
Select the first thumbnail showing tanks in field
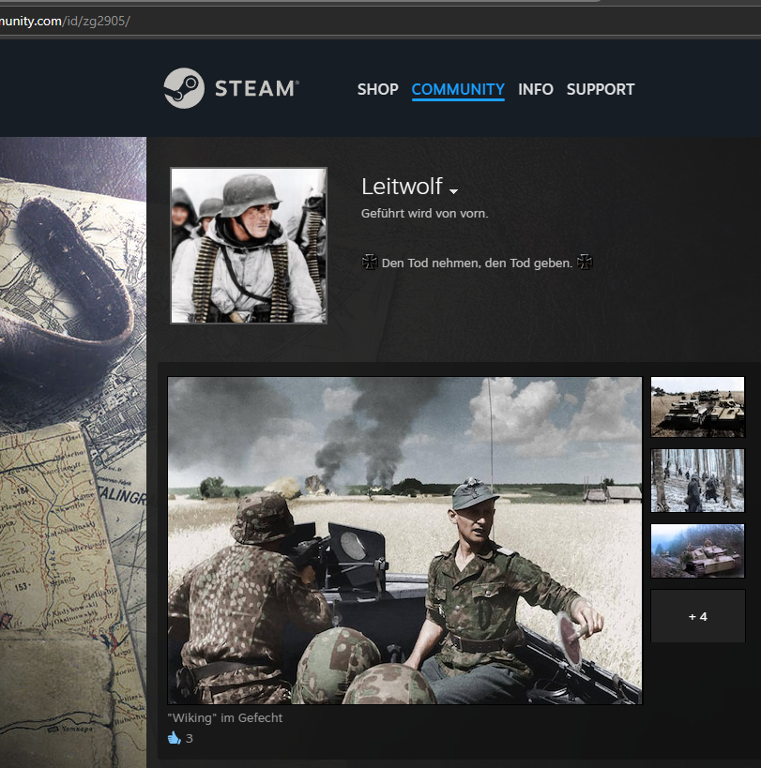pyautogui.click(x=697, y=407)
